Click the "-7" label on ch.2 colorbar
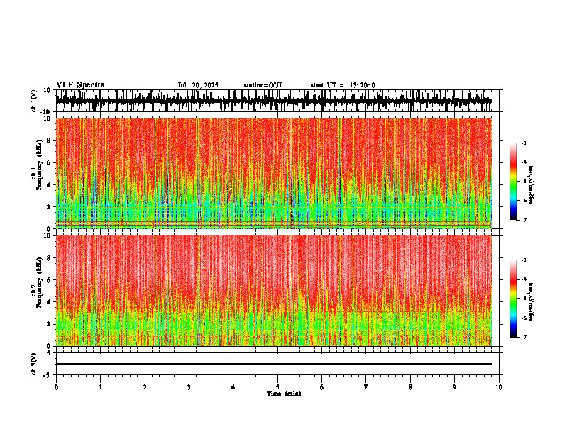This screenshot has width=562, height=434. (524, 337)
